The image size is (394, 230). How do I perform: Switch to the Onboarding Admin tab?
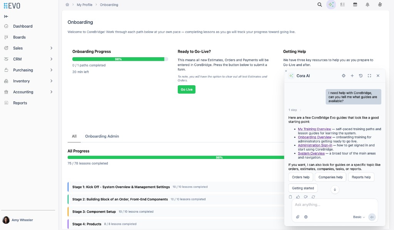(x=102, y=136)
